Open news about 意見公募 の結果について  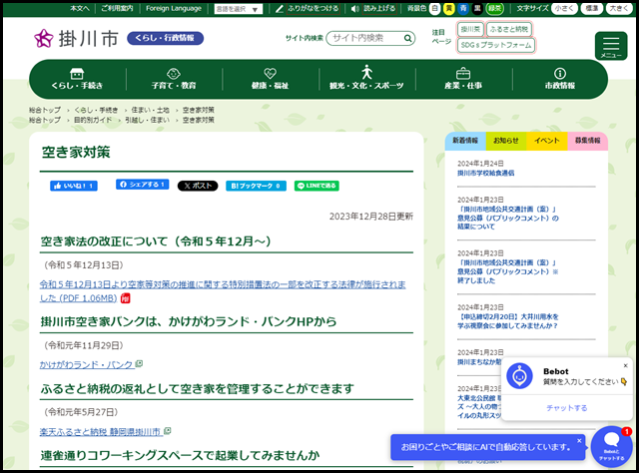508,218
